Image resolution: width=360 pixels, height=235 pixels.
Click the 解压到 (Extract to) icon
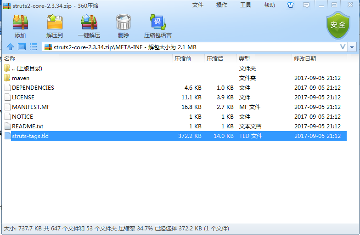(x=55, y=22)
